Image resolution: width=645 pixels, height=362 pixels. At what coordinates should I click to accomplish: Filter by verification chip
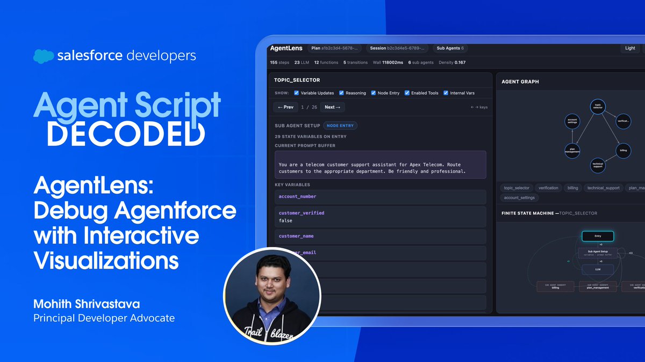(549, 188)
